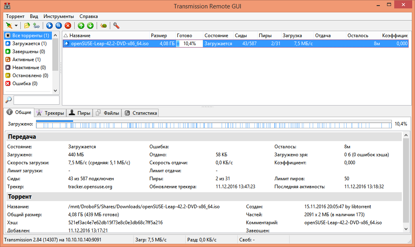Click the Transmission 2.84 connection status text
Image resolution: width=415 pixels, height=247 pixels.
tap(53, 240)
